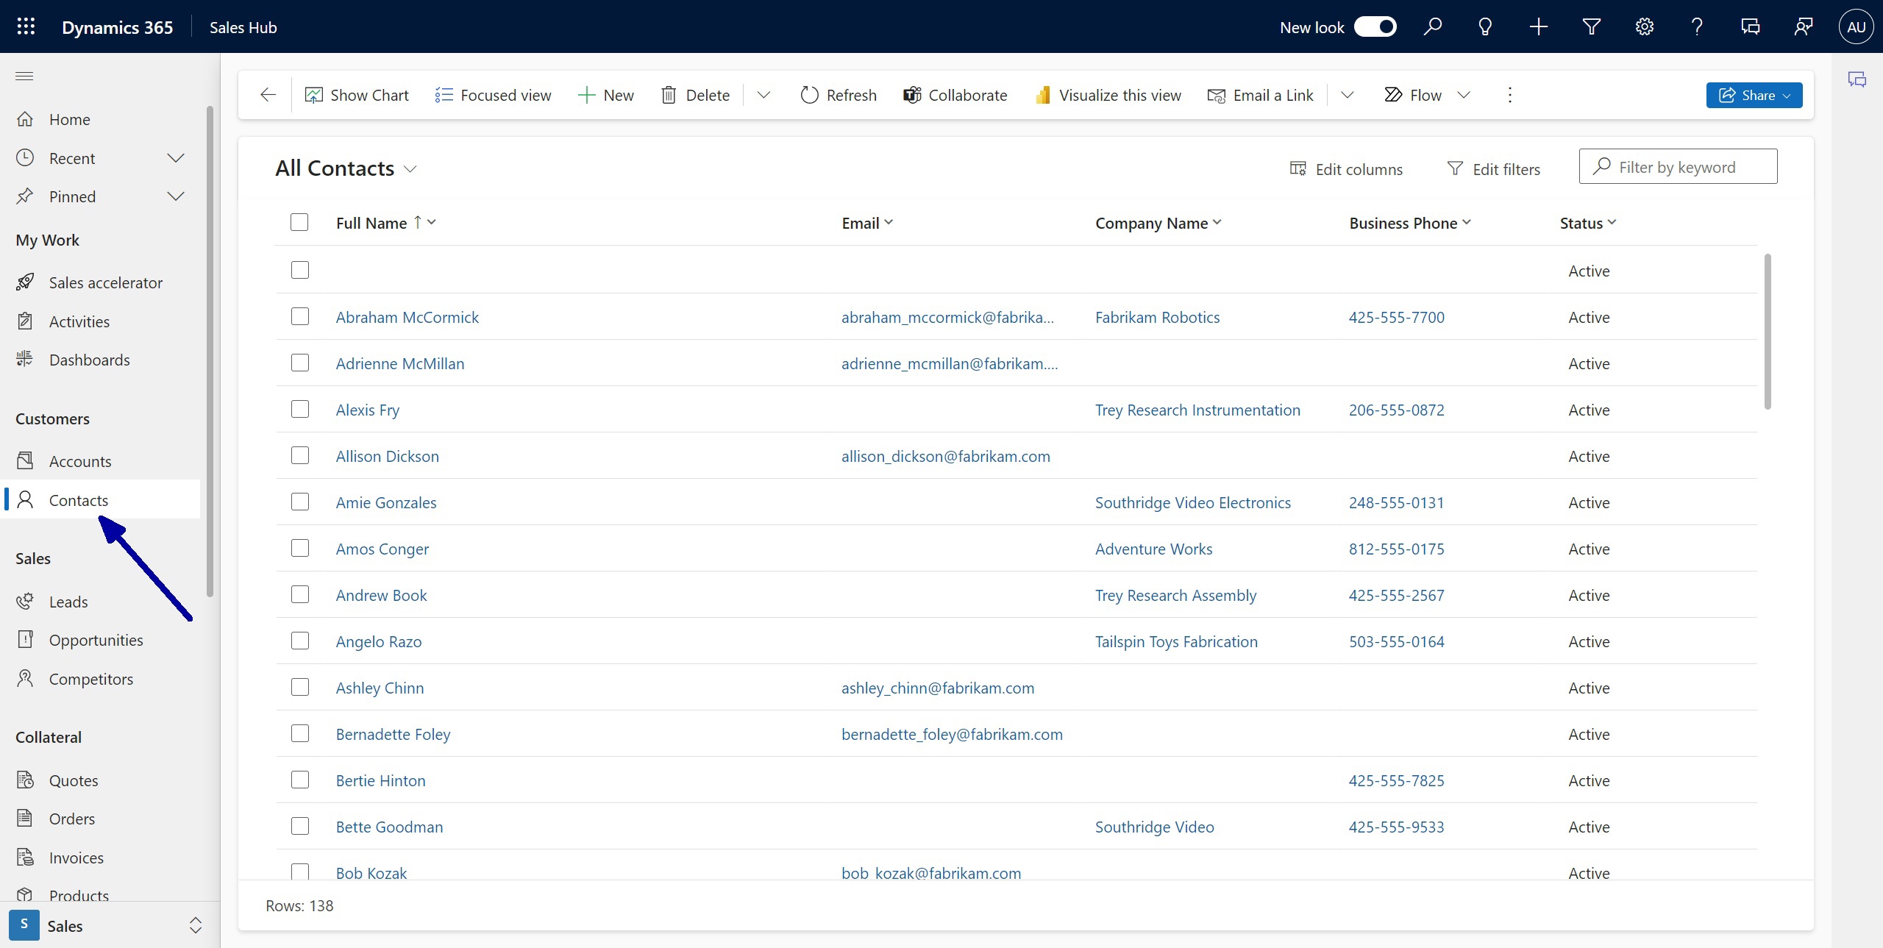Viewport: 1883px width, 948px height.
Task: Click Email a Link
Action: pos(1260,95)
